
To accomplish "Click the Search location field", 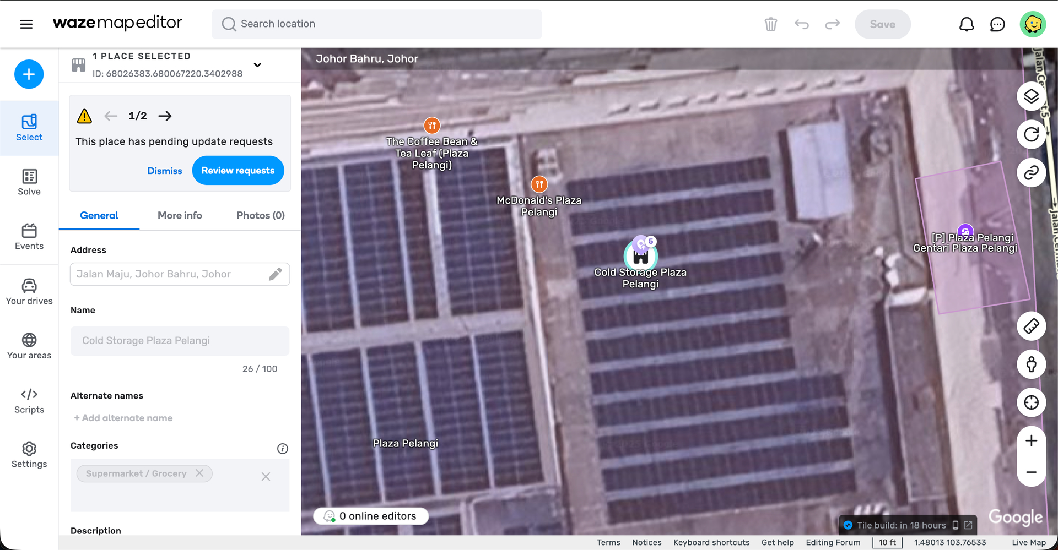I will 377,24.
